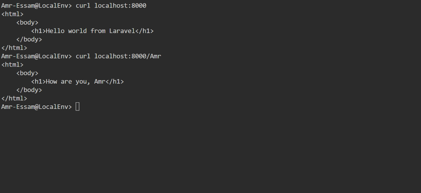421x193 pixels.
Task: Click the closing </body> tag of the first response
Action: 29,40
